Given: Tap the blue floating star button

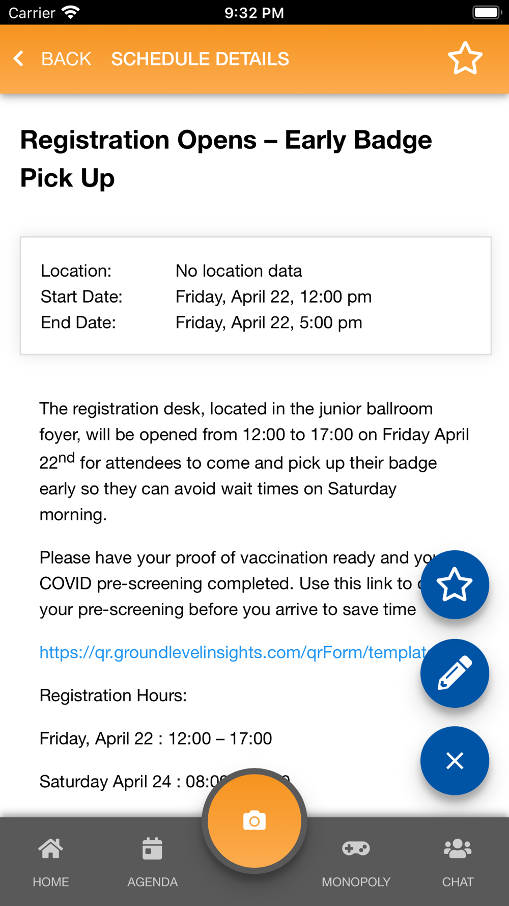Looking at the screenshot, I should (455, 584).
